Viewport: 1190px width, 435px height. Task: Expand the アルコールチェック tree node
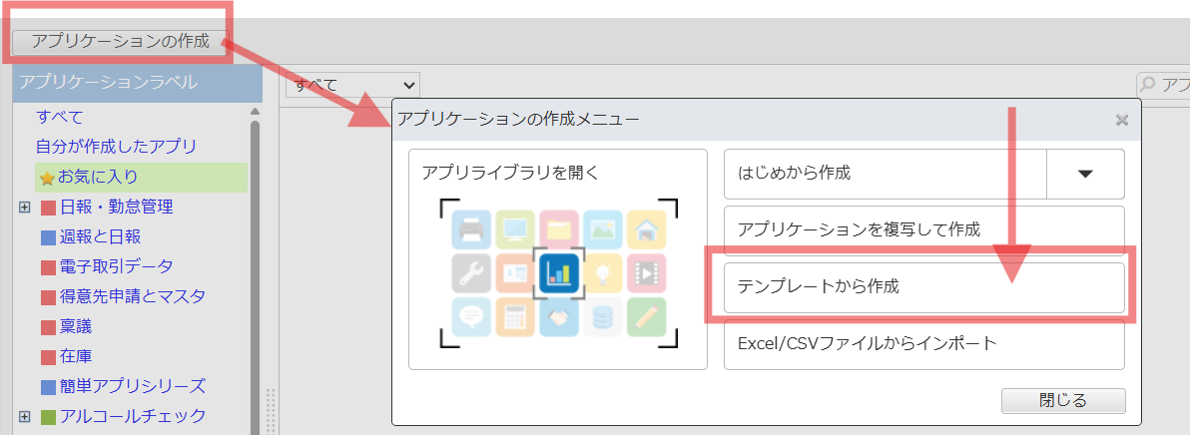coord(25,416)
